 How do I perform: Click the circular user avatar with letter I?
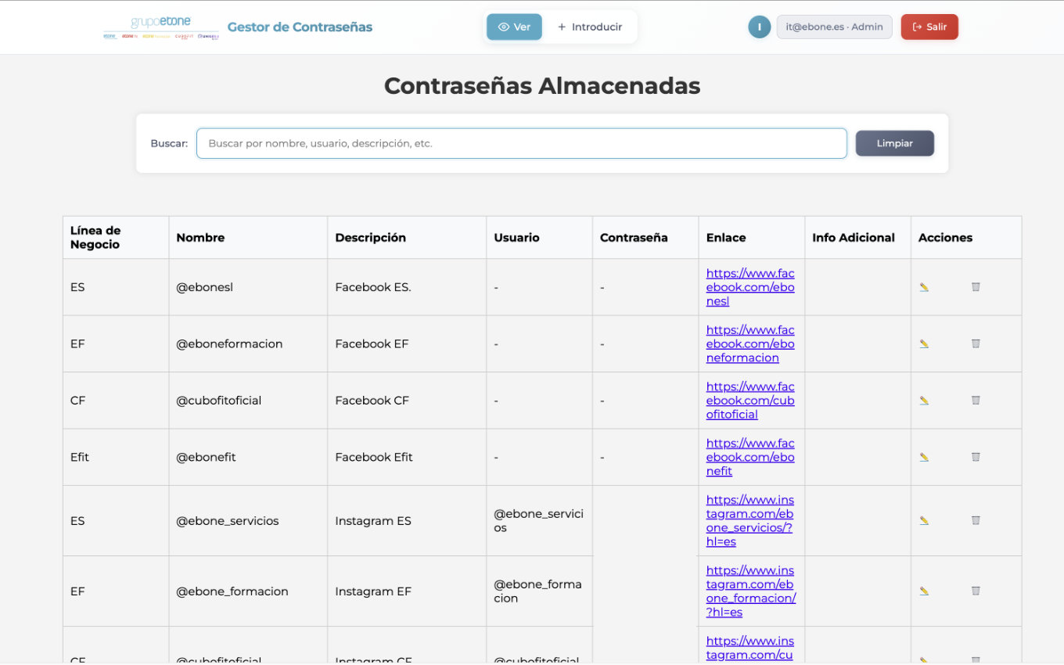(x=759, y=27)
